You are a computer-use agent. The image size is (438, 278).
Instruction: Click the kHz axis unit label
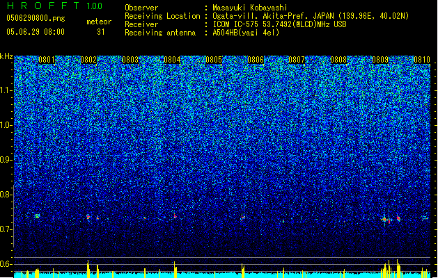click(6, 56)
